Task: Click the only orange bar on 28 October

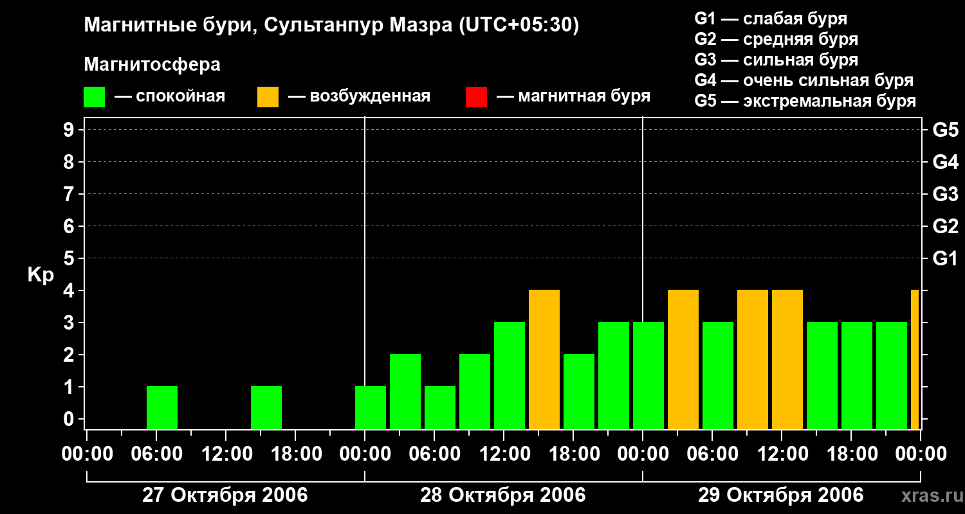Action: tap(544, 360)
